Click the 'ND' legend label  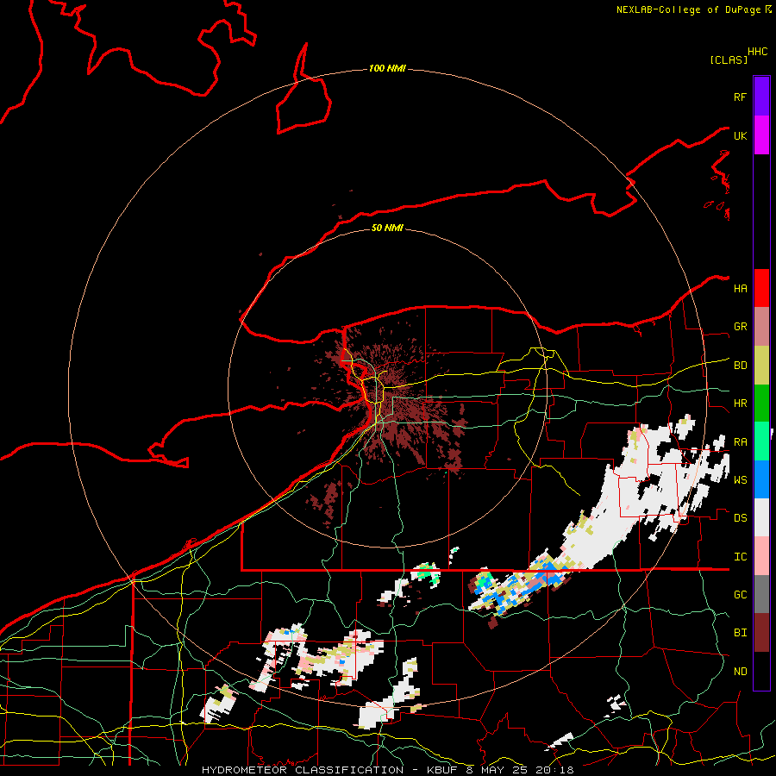pos(740,672)
